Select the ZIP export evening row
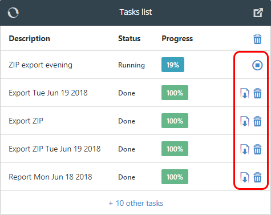Image resolution: width=271 pixels, height=215 pixels. pos(135,65)
